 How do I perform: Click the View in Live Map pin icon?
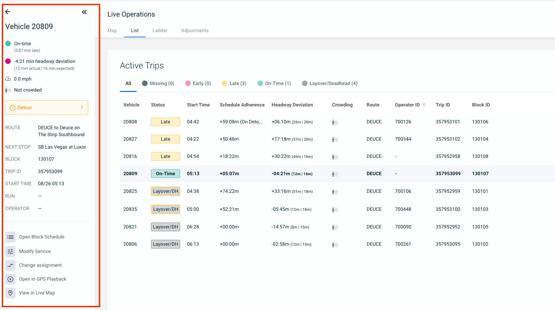click(10, 293)
